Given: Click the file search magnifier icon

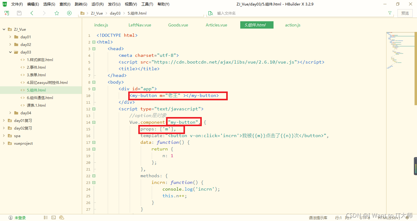Looking at the screenshot, I should 210,13.
